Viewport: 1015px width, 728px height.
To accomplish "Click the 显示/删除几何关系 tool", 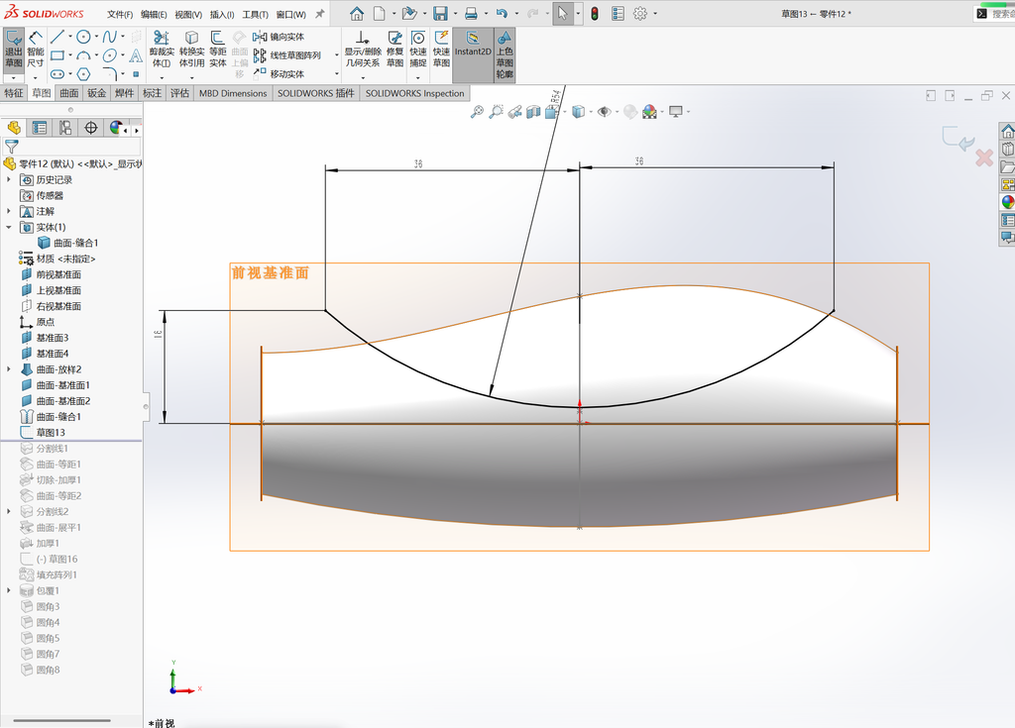I will (363, 50).
